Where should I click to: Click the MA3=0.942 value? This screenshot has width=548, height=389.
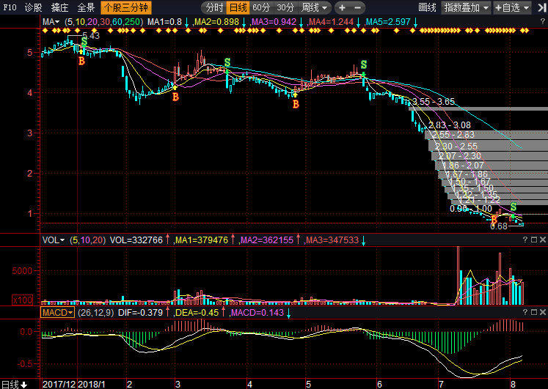coord(274,22)
